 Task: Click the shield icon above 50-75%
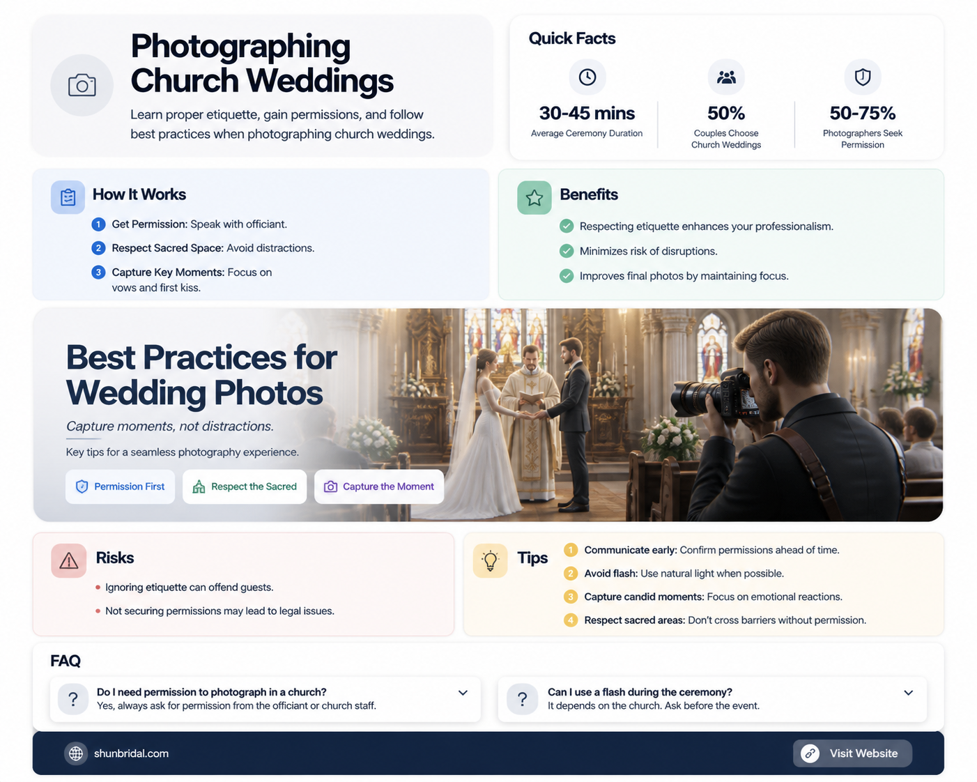[863, 77]
